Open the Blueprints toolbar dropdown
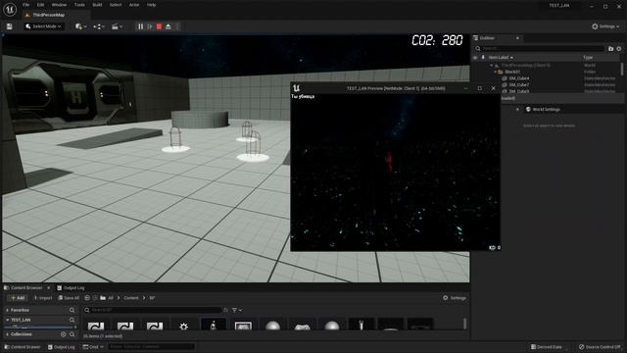 (x=98, y=26)
